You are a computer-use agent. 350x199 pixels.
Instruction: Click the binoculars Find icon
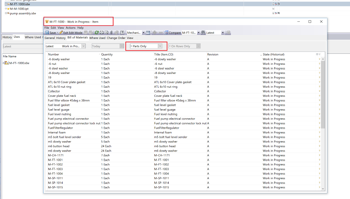(x=203, y=33)
